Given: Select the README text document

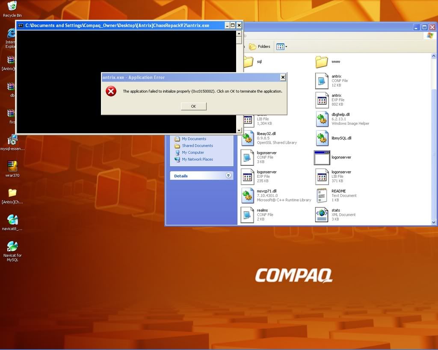Looking at the screenshot, I should [322, 196].
